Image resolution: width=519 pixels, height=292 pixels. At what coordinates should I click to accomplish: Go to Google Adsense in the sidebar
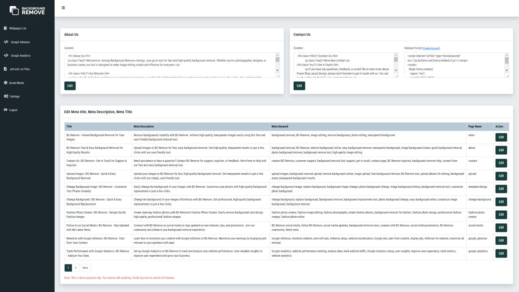point(17,42)
